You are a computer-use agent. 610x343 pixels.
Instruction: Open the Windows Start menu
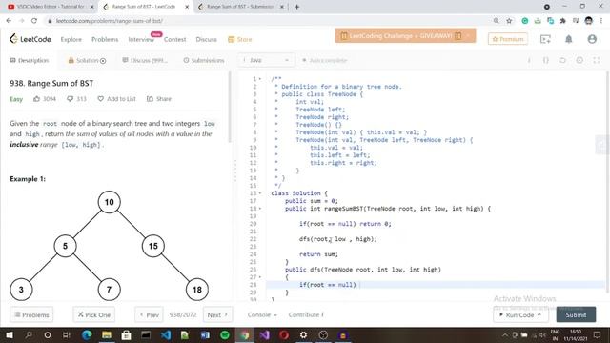pyautogui.click(x=9, y=334)
